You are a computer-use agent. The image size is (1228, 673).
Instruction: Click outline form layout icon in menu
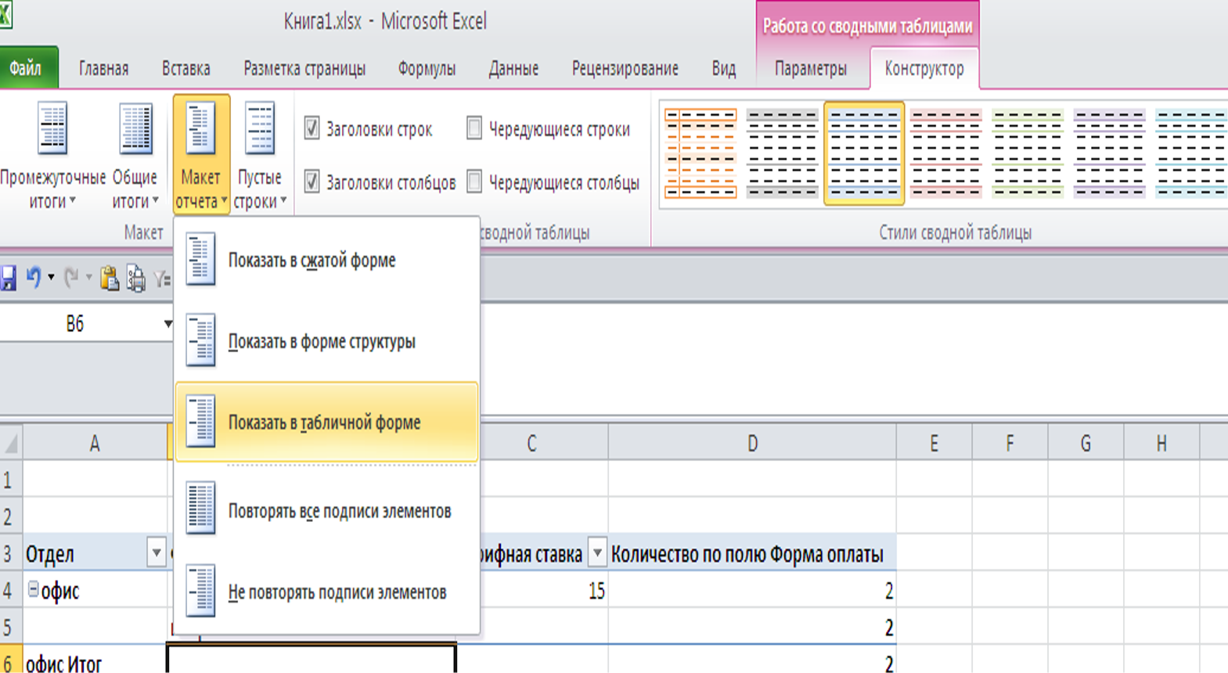[201, 340]
